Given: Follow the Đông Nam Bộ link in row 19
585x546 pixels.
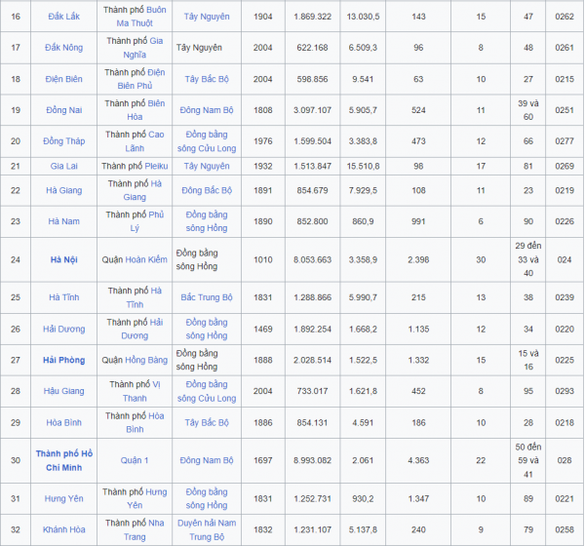Looking at the screenshot, I should pyautogui.click(x=207, y=110).
